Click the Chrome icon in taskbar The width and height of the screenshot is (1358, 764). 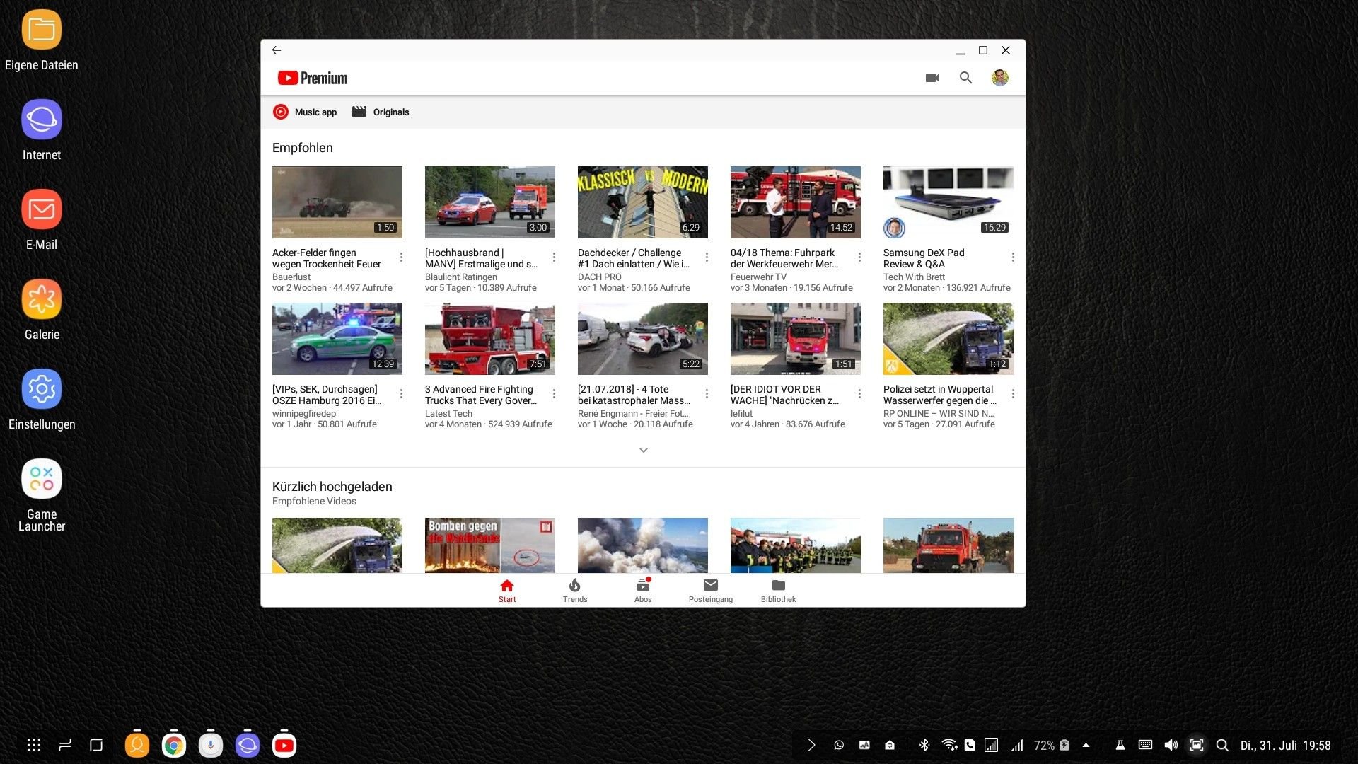173,745
